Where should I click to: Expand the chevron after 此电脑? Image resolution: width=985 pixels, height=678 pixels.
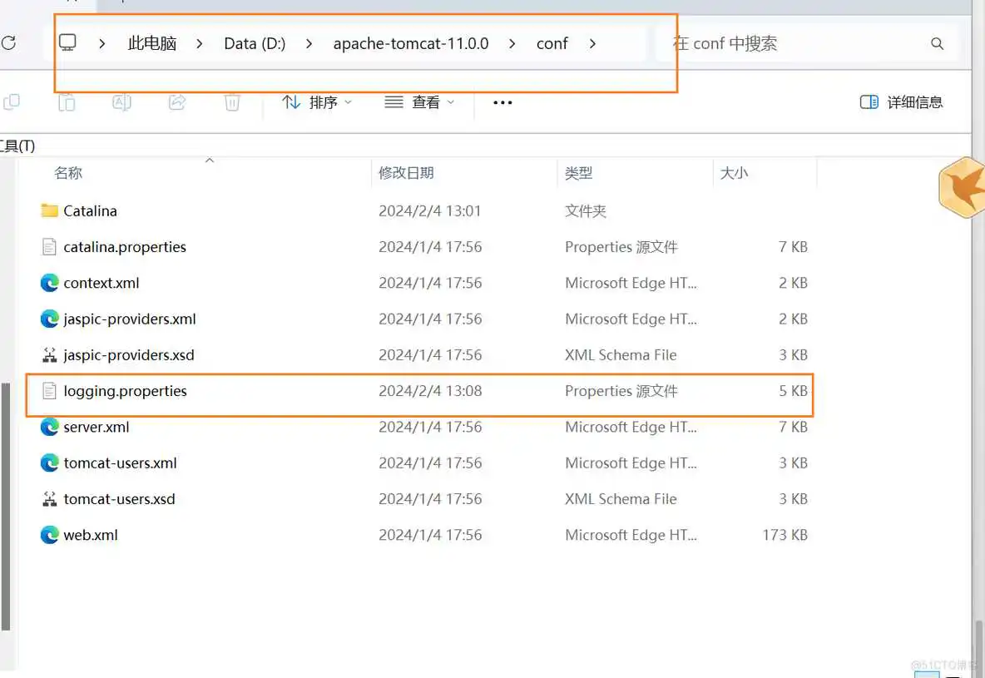coord(199,43)
